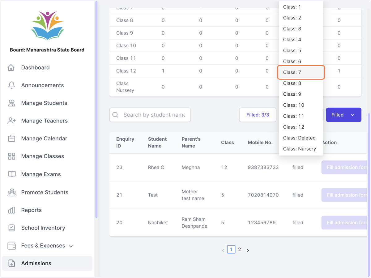This screenshot has height=278, width=371.
Task: Select Class: 9 from dropdown
Action: coord(301,94)
